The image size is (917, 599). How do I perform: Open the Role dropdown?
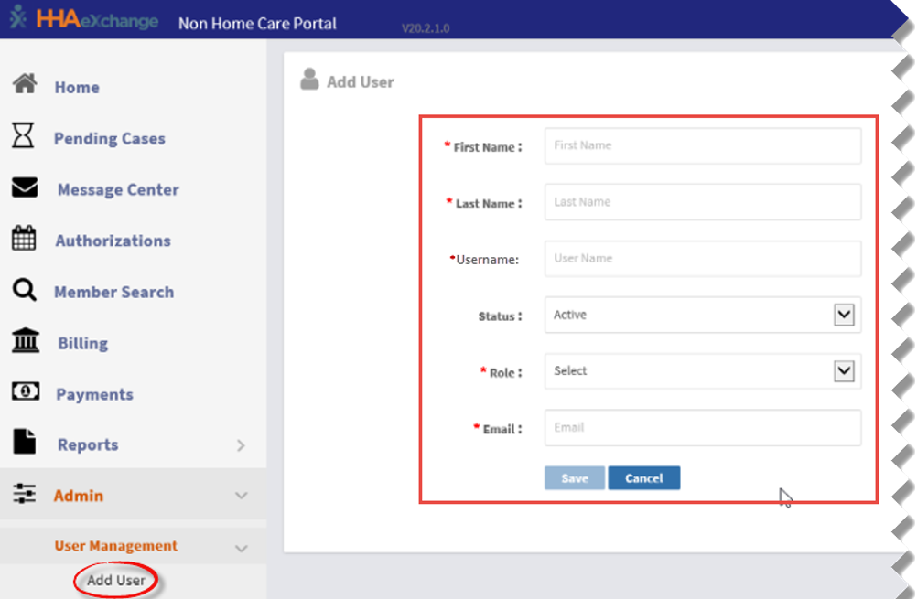pyautogui.click(x=843, y=371)
